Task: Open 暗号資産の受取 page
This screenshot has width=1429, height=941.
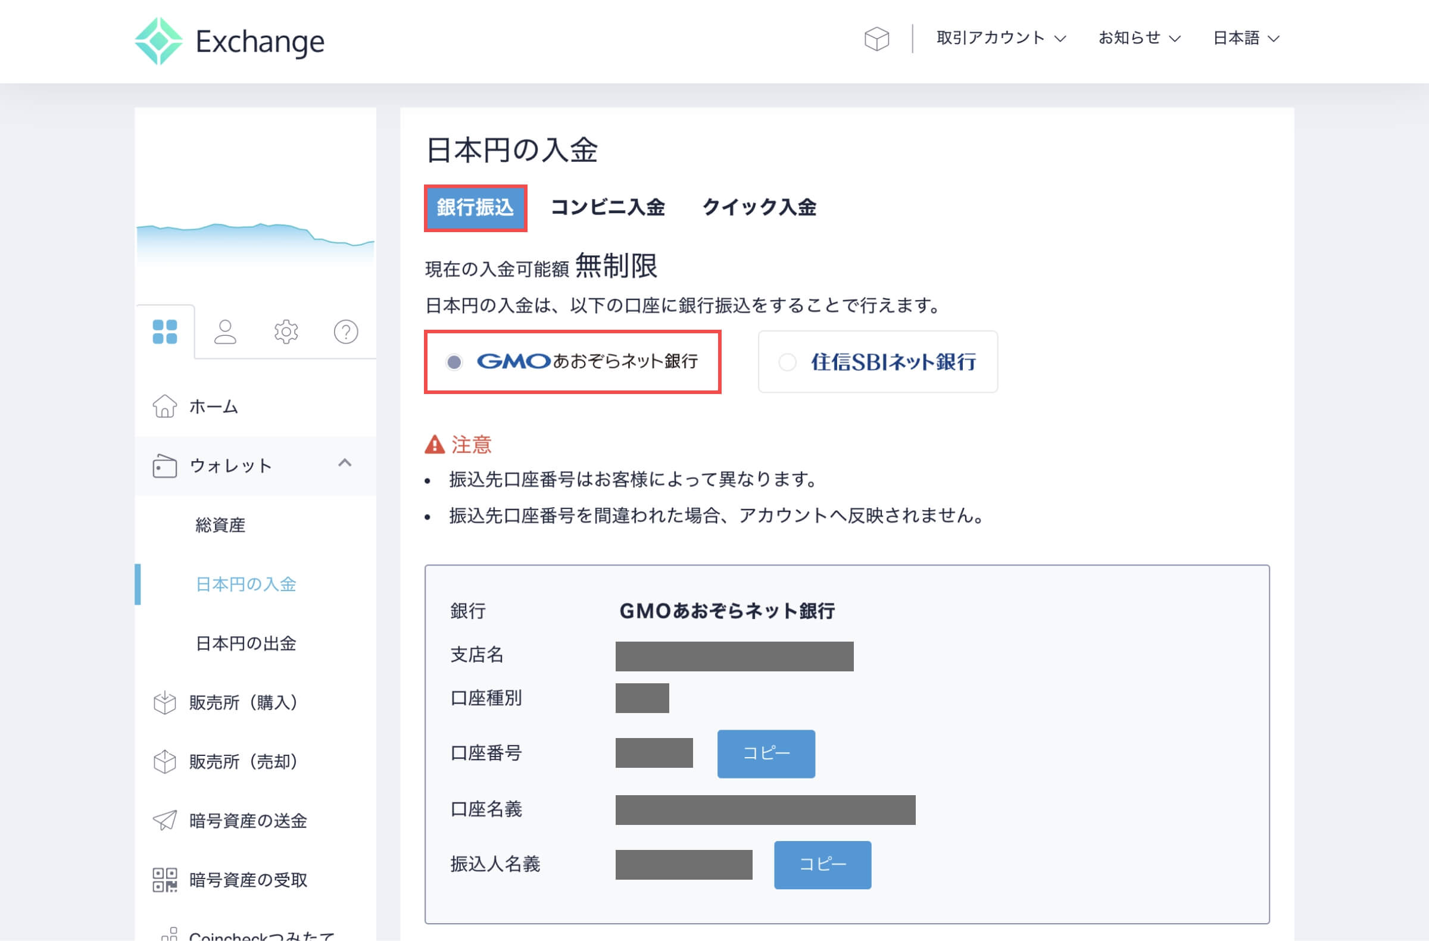Action: click(x=248, y=880)
